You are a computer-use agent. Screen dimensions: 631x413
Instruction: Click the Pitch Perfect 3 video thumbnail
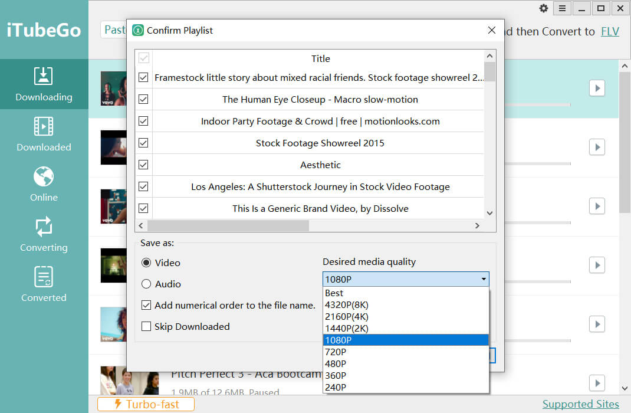pyautogui.click(x=130, y=381)
